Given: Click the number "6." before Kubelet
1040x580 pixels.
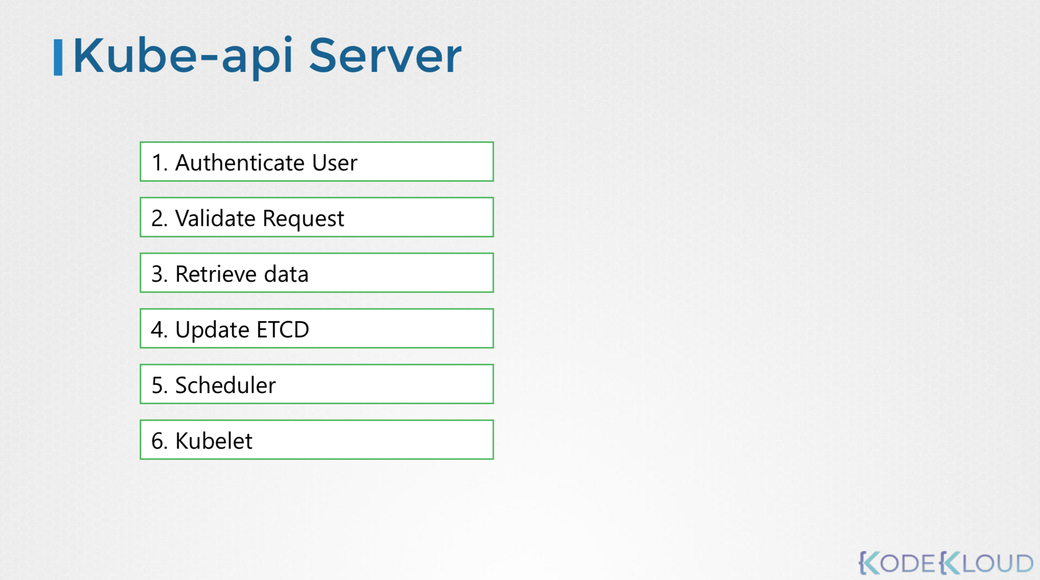Looking at the screenshot, I should 159,441.
